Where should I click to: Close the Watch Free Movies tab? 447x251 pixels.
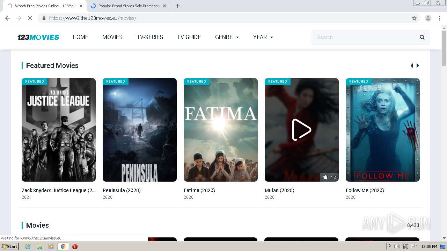[81, 6]
